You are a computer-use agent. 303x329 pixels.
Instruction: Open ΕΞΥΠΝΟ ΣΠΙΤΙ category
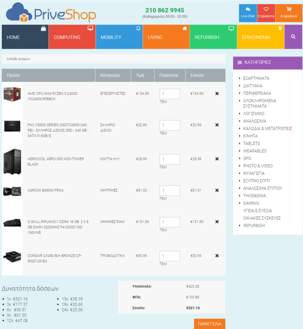click(256, 181)
